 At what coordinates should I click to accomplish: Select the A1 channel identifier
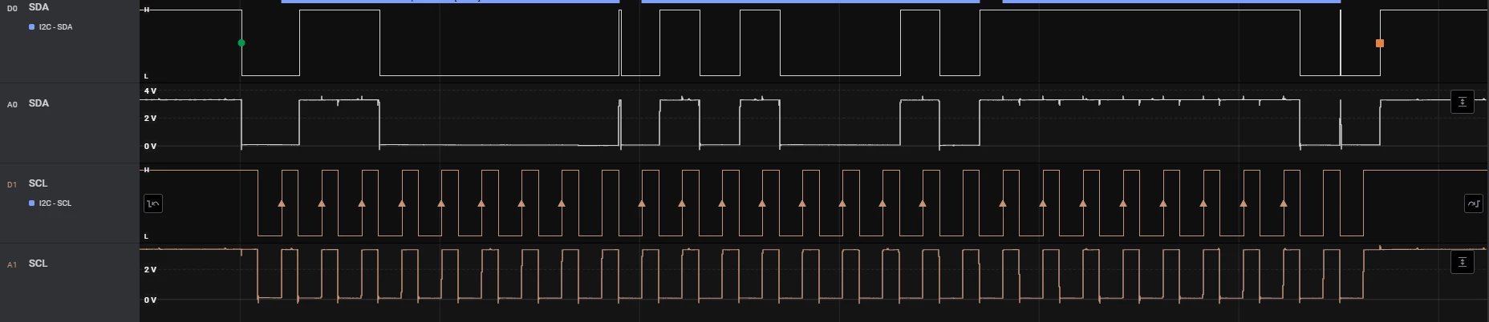point(12,264)
